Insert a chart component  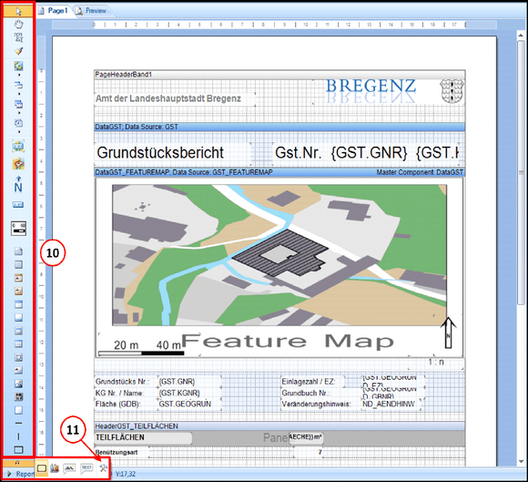[x=55, y=467]
